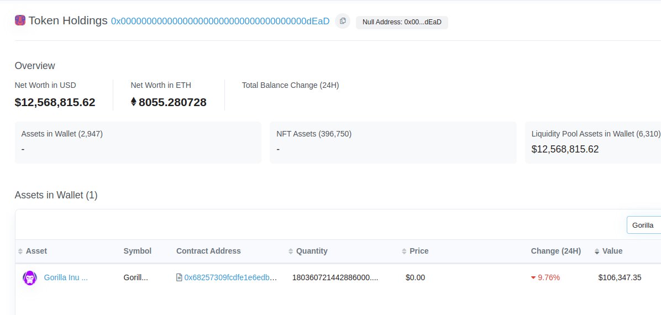Click the 9.76% change value
661x315 pixels.
pos(549,277)
